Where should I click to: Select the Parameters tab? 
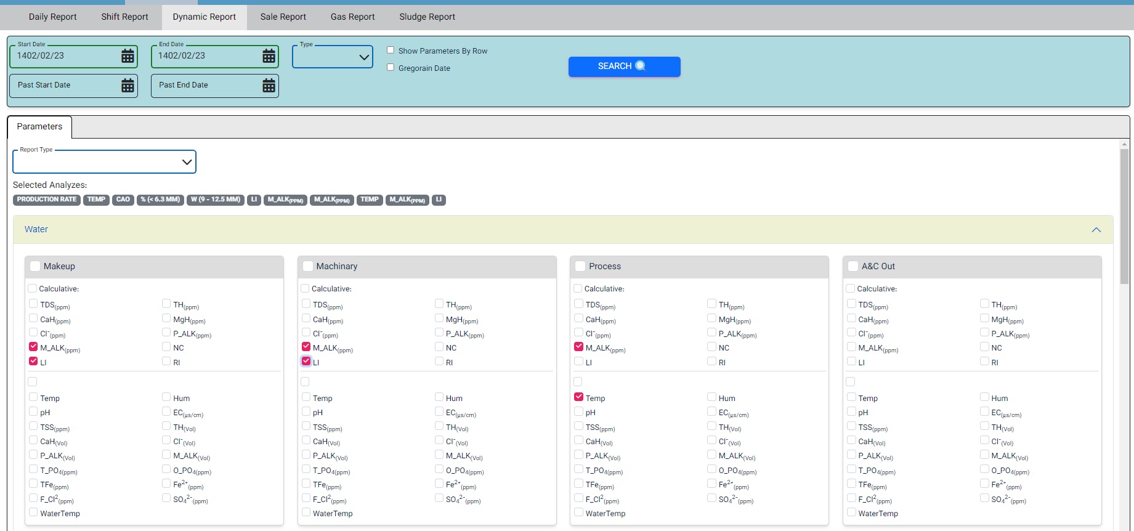(39, 127)
